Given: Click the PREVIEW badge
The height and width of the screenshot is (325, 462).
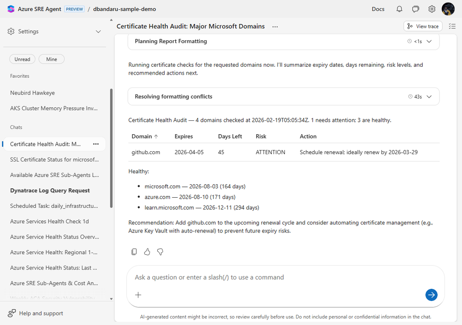Looking at the screenshot, I should pyautogui.click(x=74, y=9).
